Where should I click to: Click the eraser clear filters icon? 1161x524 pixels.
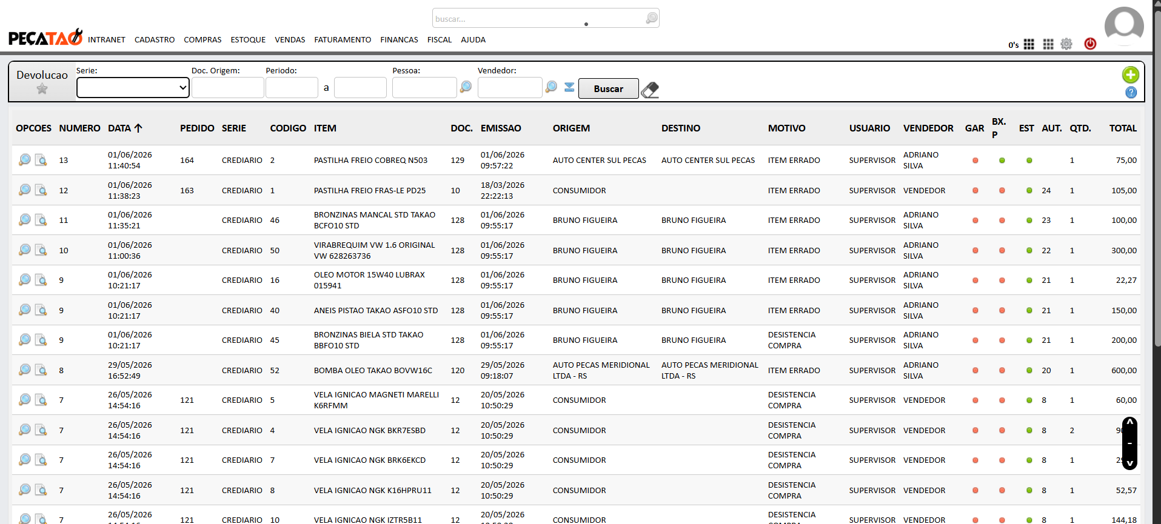pyautogui.click(x=649, y=90)
